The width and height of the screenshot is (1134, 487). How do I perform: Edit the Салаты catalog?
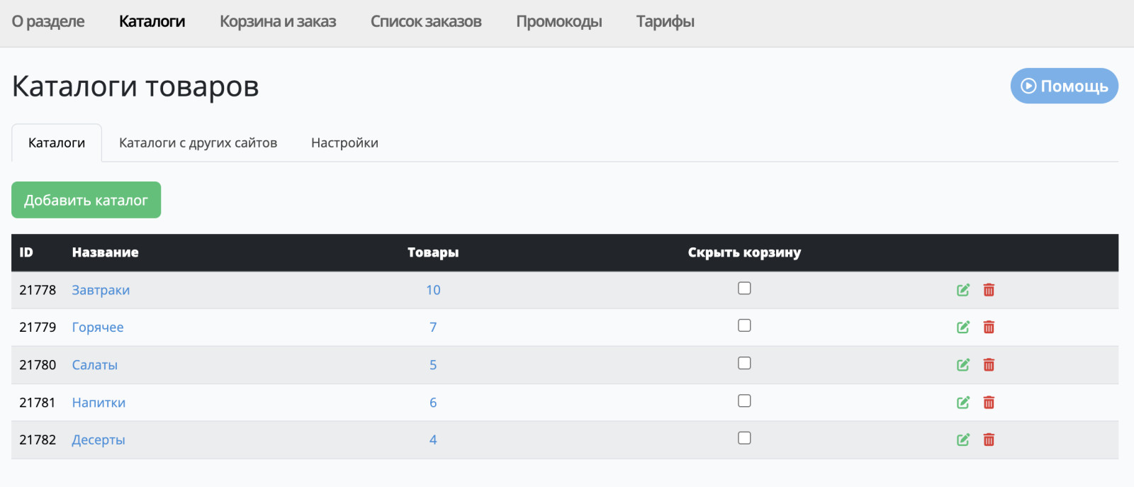tap(963, 364)
